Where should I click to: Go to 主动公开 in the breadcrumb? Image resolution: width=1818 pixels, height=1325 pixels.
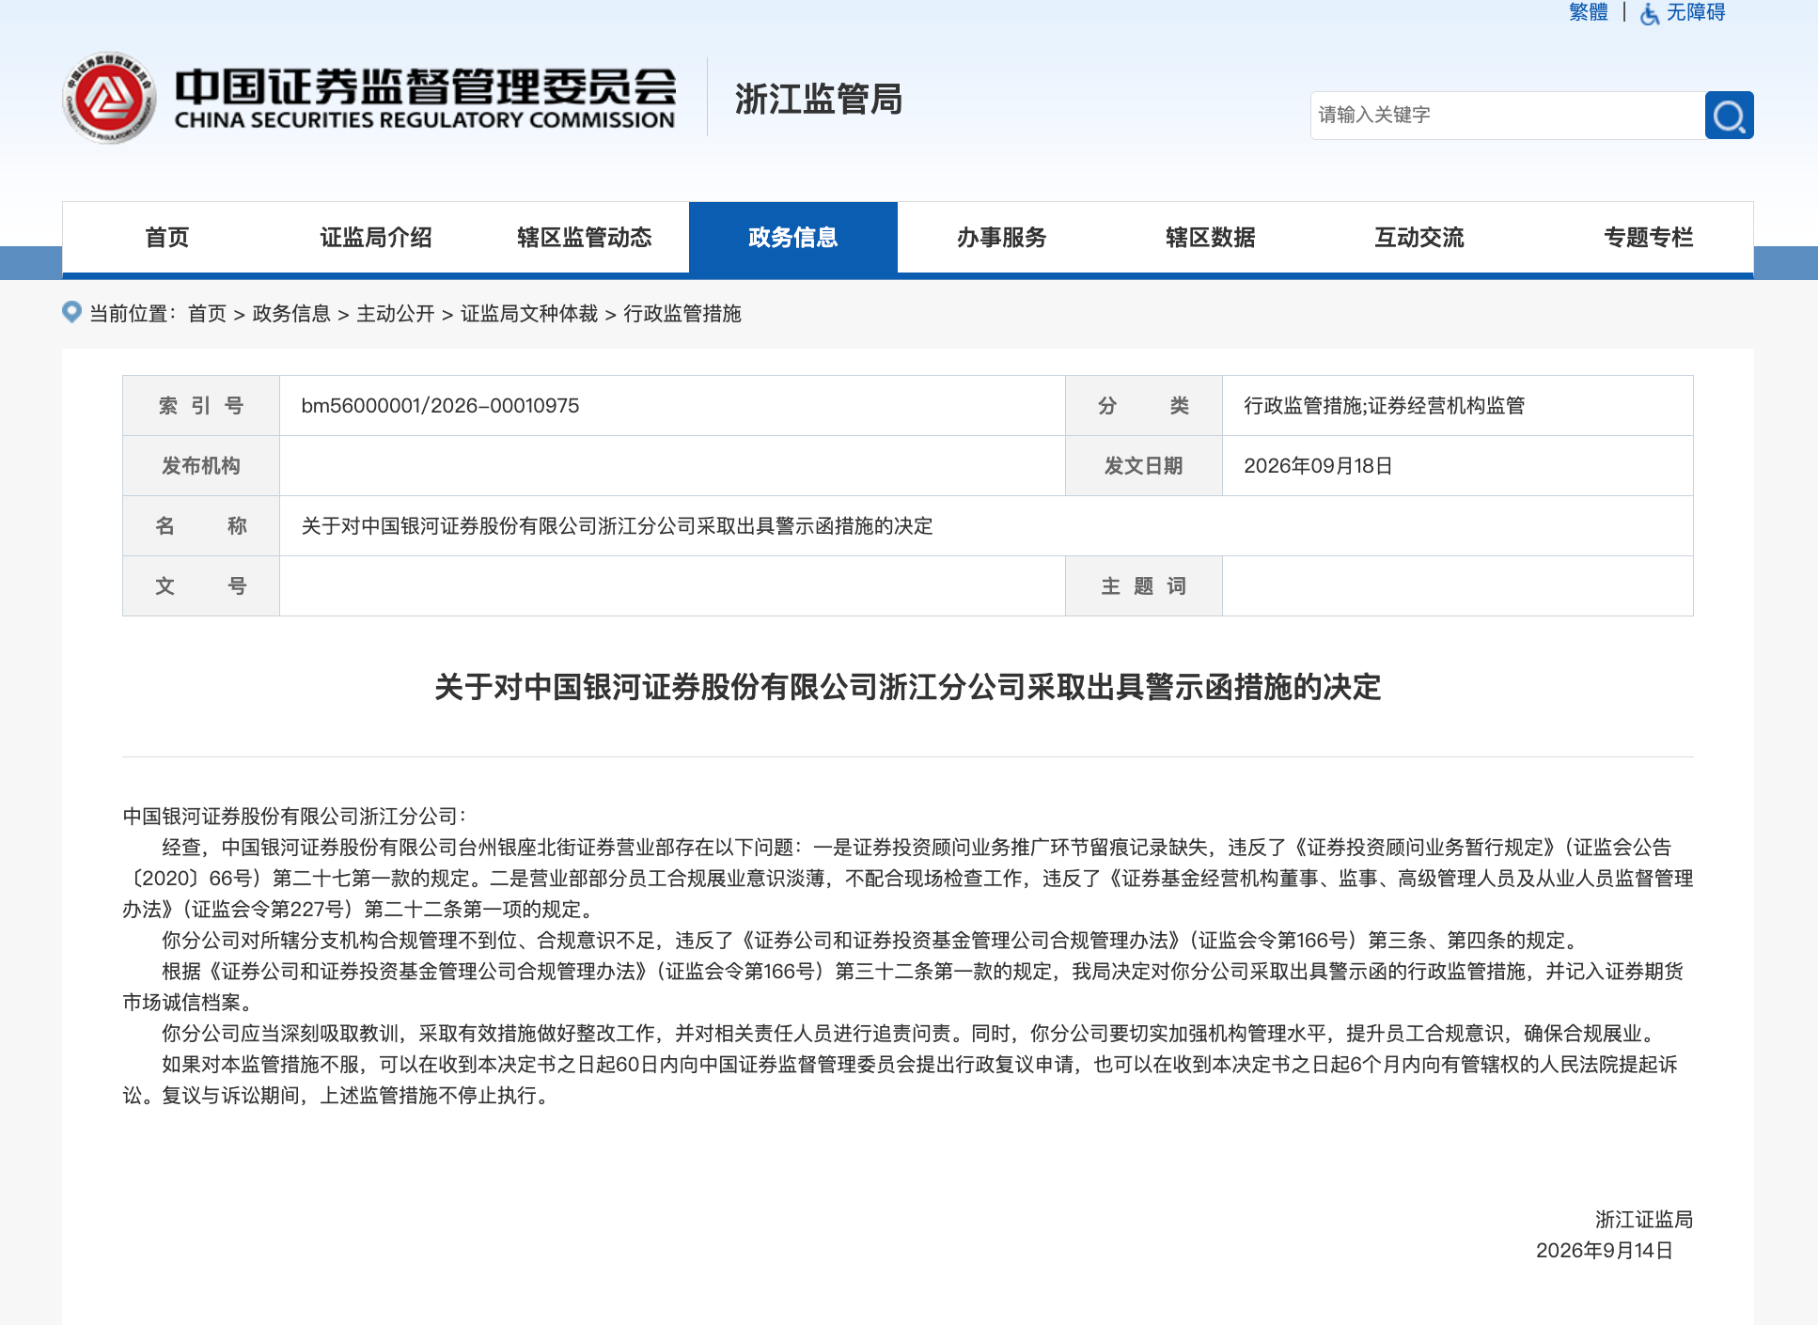coord(396,314)
